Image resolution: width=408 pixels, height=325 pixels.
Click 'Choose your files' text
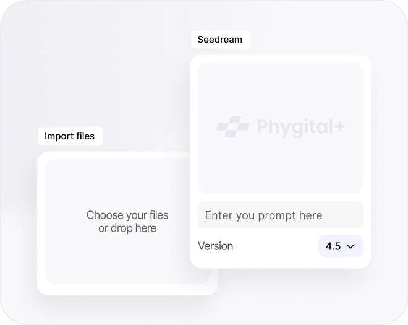[127, 215]
